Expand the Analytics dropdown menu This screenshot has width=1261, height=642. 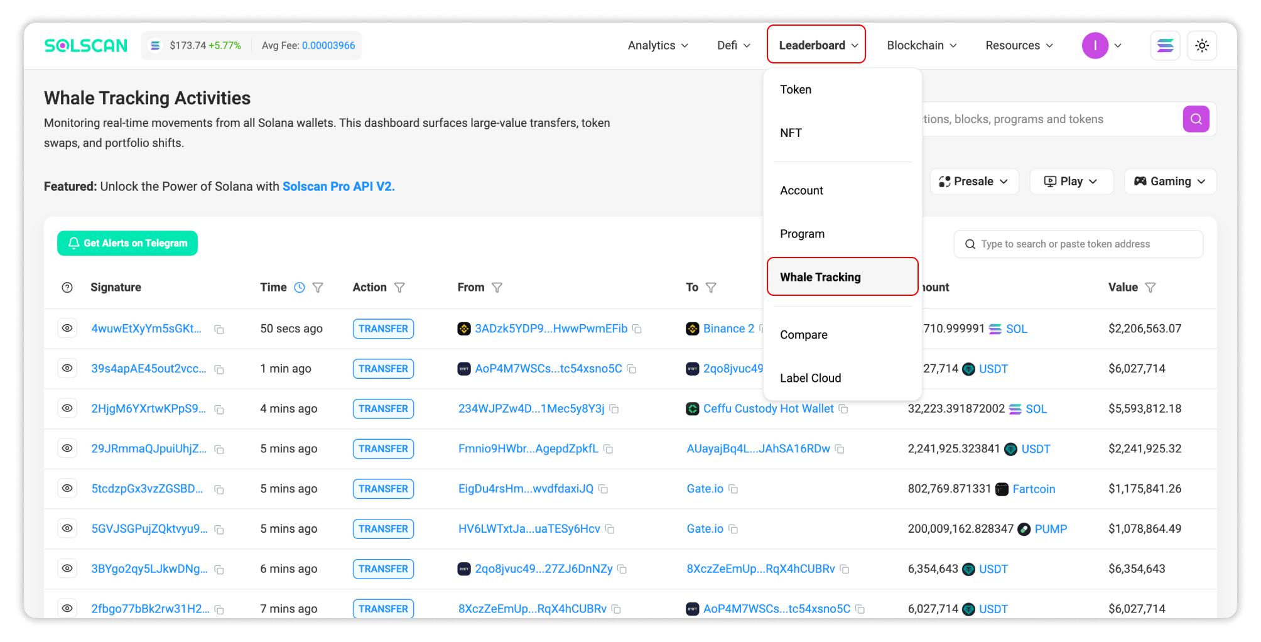(x=658, y=46)
